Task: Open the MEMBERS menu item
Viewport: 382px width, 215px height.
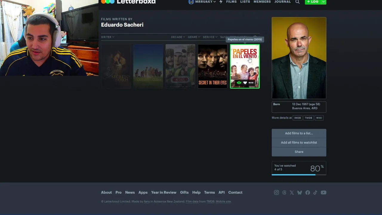Action: click(262, 2)
